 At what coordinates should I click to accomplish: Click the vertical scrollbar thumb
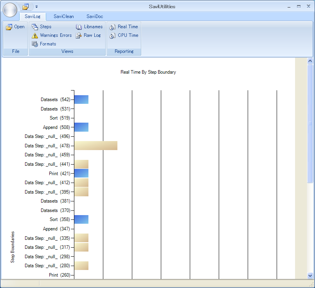[310, 124]
